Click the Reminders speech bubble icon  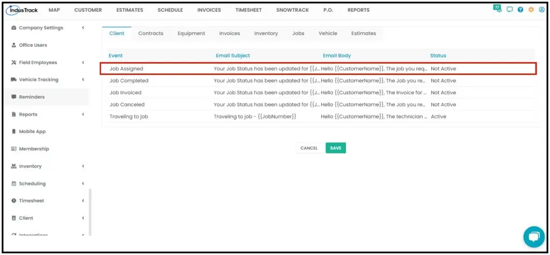pyautogui.click(x=14, y=97)
